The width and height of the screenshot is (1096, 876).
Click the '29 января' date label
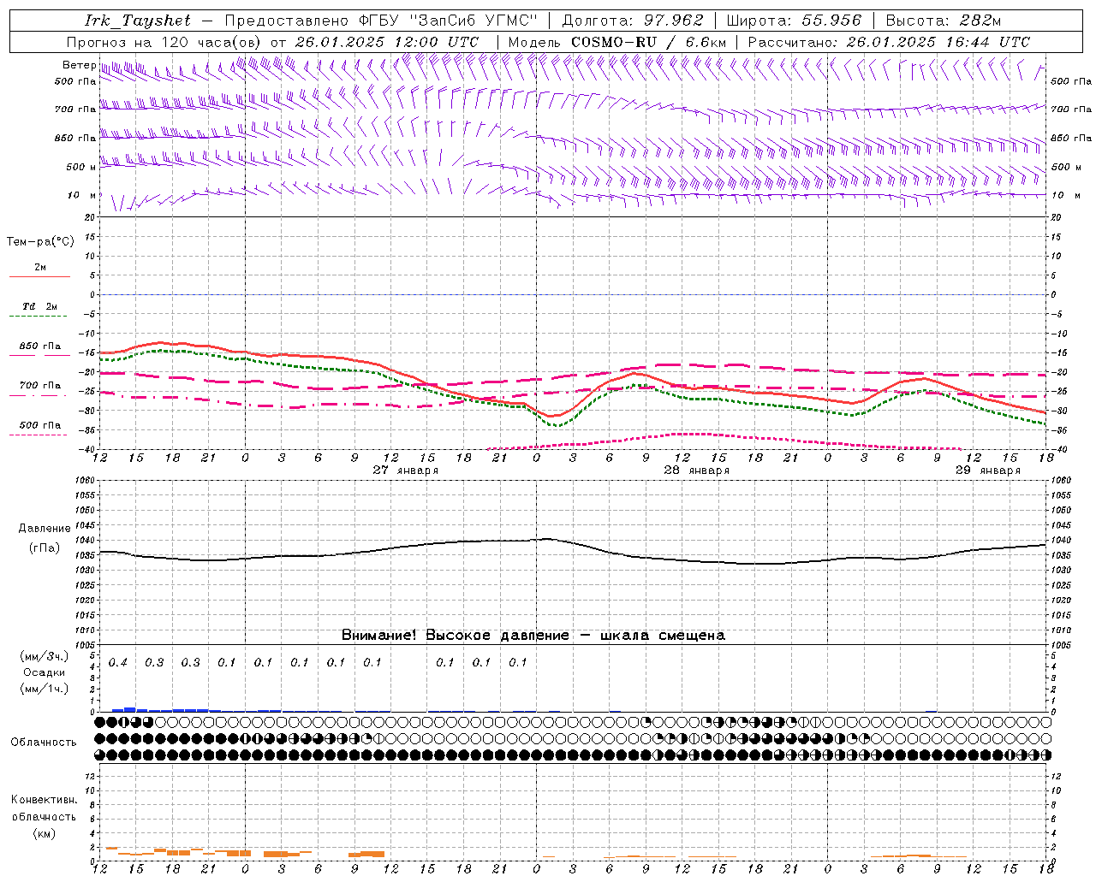point(988,471)
